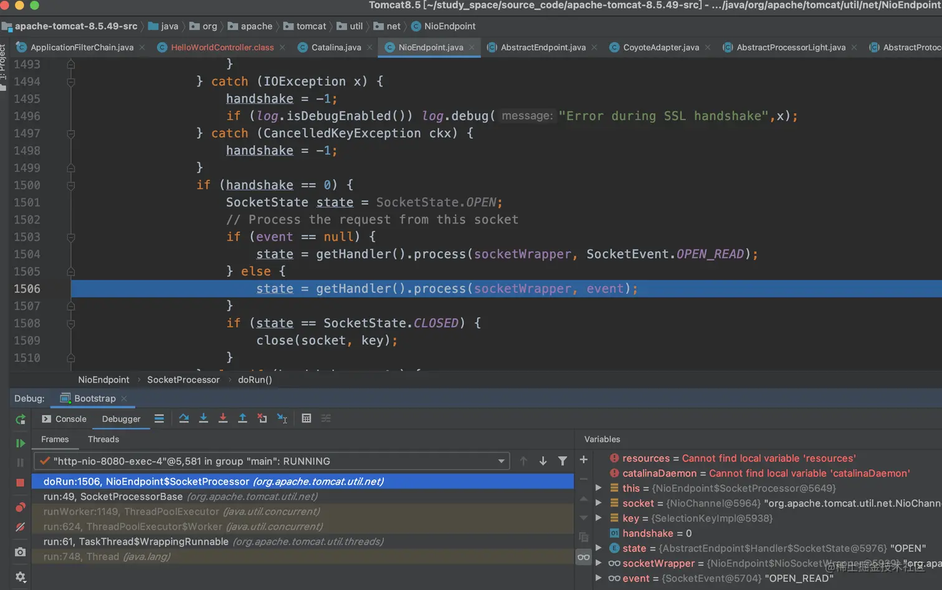Image resolution: width=942 pixels, height=590 pixels.
Task: Click Trace Current Stream Chain icon
Action: pos(326,419)
